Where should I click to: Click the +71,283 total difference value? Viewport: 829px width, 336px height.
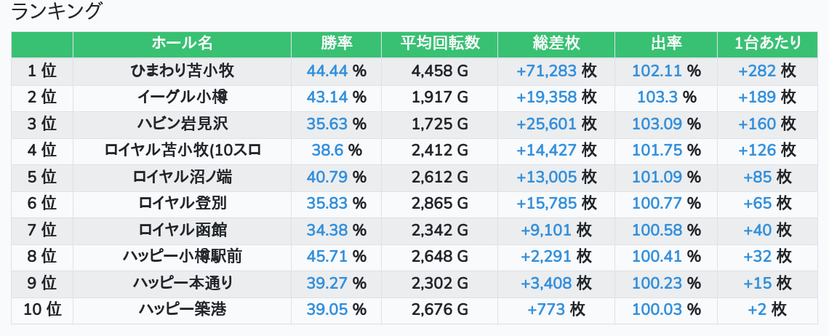tap(546, 71)
